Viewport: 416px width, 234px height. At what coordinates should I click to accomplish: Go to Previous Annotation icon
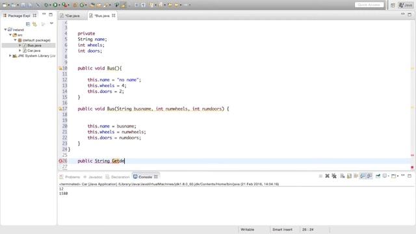(x=161, y=5)
